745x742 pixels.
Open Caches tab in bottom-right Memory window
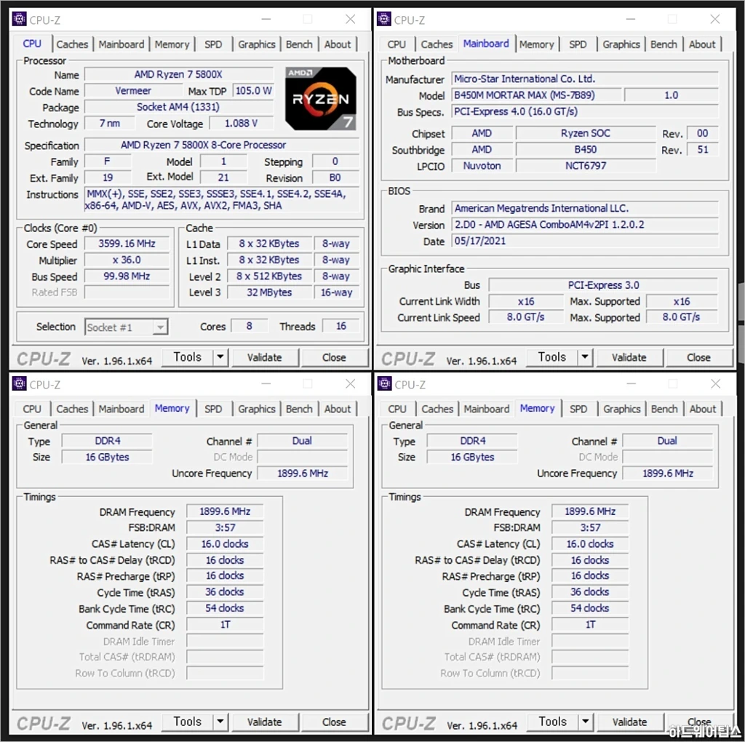pyautogui.click(x=437, y=409)
